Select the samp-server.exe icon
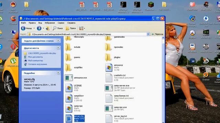 [x=109, y=88]
